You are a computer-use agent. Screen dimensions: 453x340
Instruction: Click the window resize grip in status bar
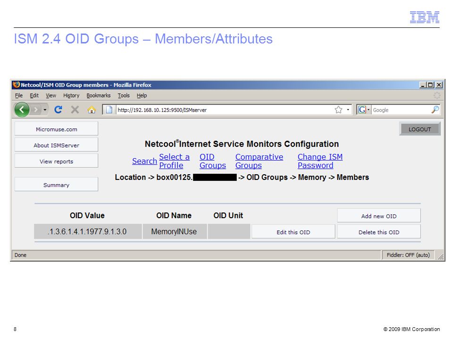tap(441, 256)
